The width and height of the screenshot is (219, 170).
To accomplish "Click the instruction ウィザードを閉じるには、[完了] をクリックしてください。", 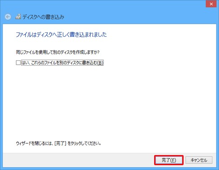I will pyautogui.click(x=59, y=143).
